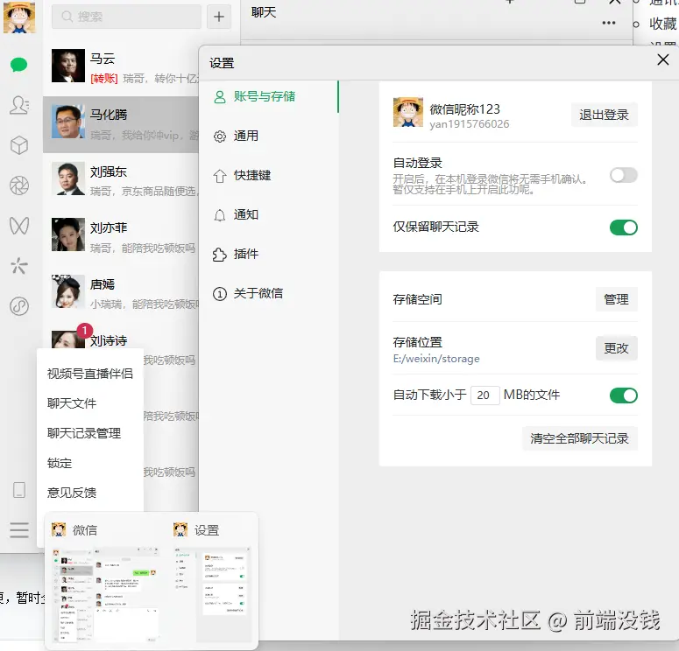
Task: Click the 退出登录 button
Action: click(604, 115)
